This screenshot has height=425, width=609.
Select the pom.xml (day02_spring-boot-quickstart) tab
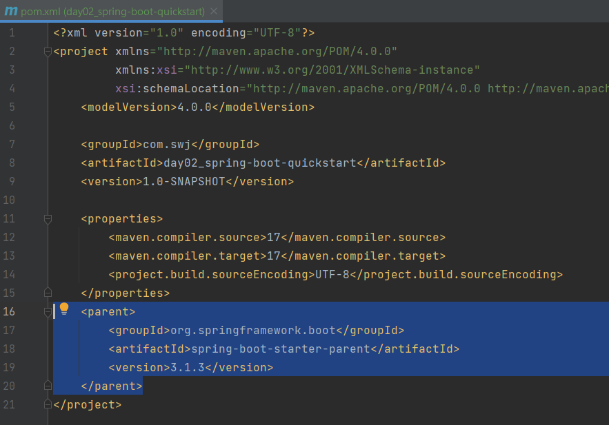coord(112,11)
